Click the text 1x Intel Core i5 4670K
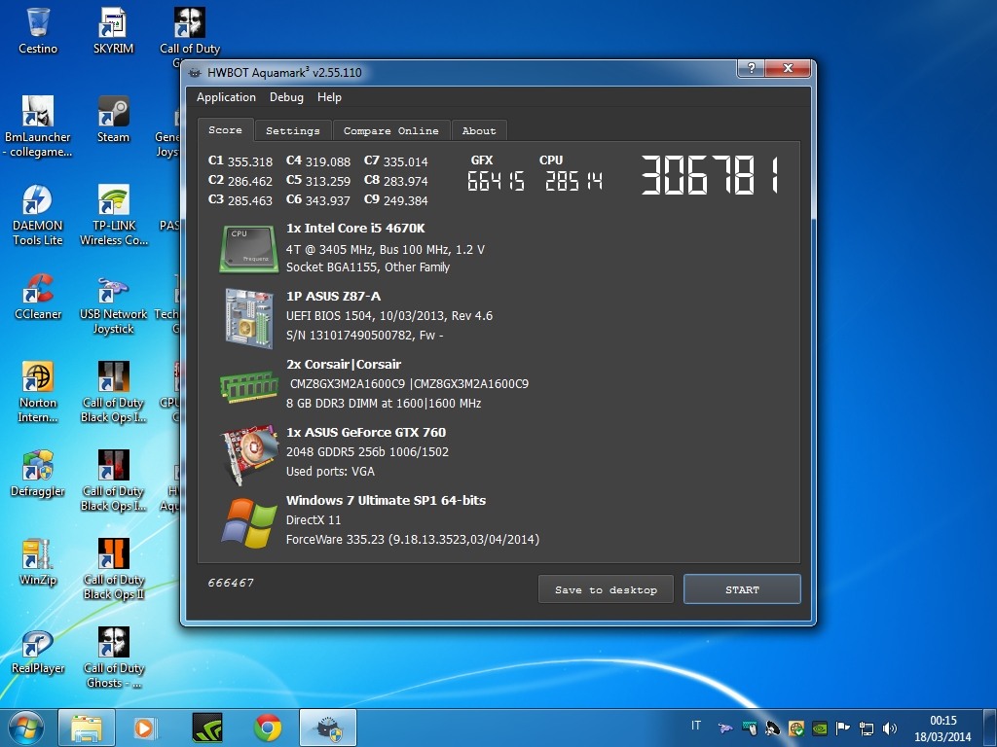The width and height of the screenshot is (997, 747). click(355, 228)
